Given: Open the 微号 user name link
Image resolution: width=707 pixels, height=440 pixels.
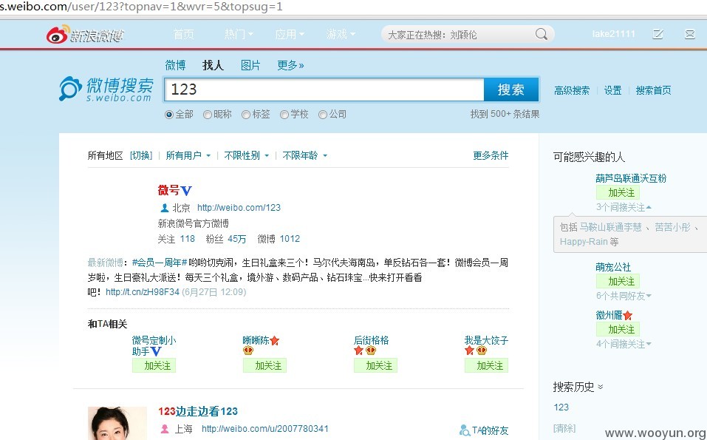Looking at the screenshot, I should (168, 191).
